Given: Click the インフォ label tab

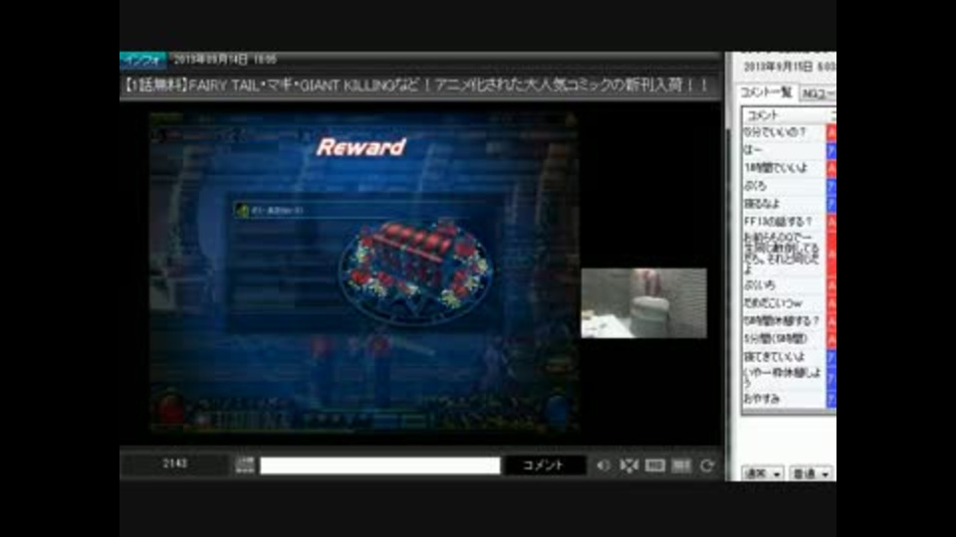Looking at the screenshot, I should (x=142, y=60).
